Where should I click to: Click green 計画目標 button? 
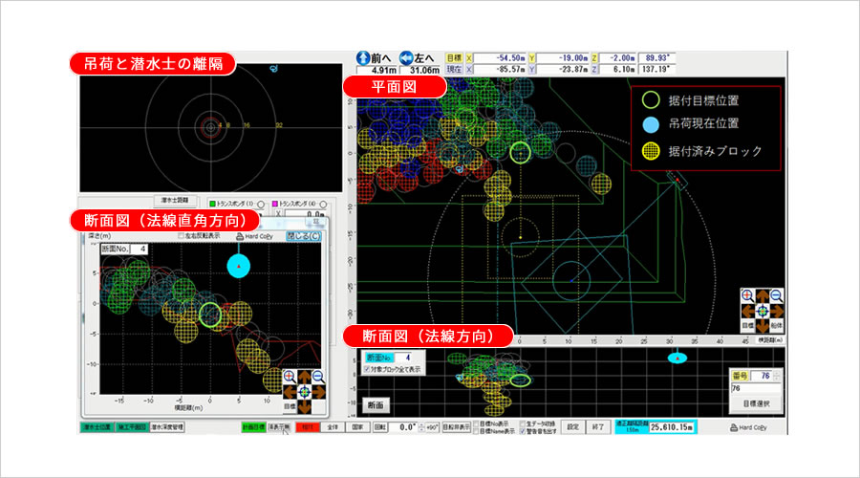(253, 427)
